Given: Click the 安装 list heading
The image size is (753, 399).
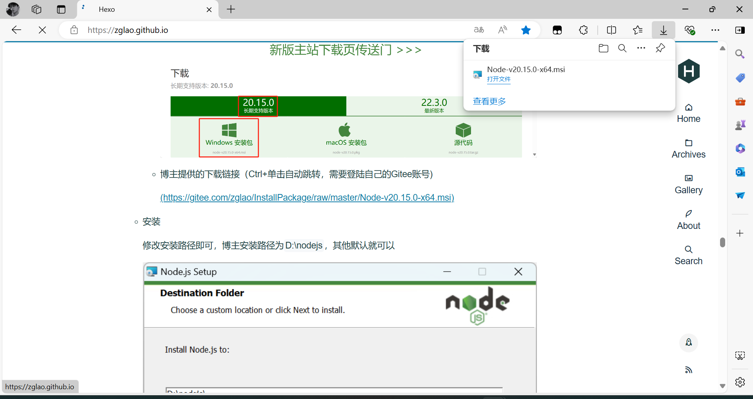Looking at the screenshot, I should (151, 222).
